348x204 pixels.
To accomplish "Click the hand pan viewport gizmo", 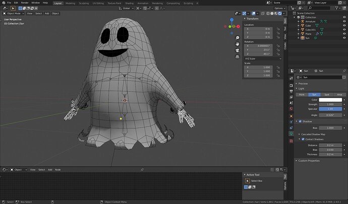I will [237, 44].
